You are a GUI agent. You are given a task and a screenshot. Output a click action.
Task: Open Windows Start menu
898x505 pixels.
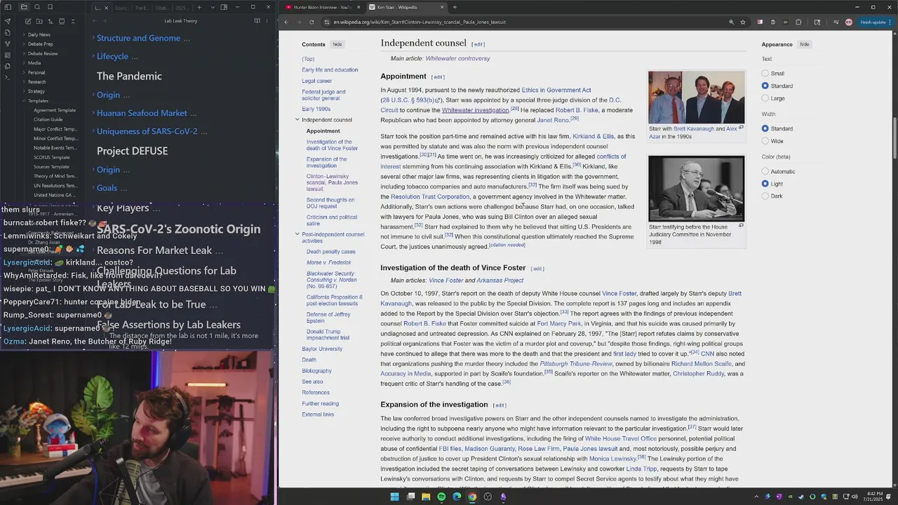(394, 497)
